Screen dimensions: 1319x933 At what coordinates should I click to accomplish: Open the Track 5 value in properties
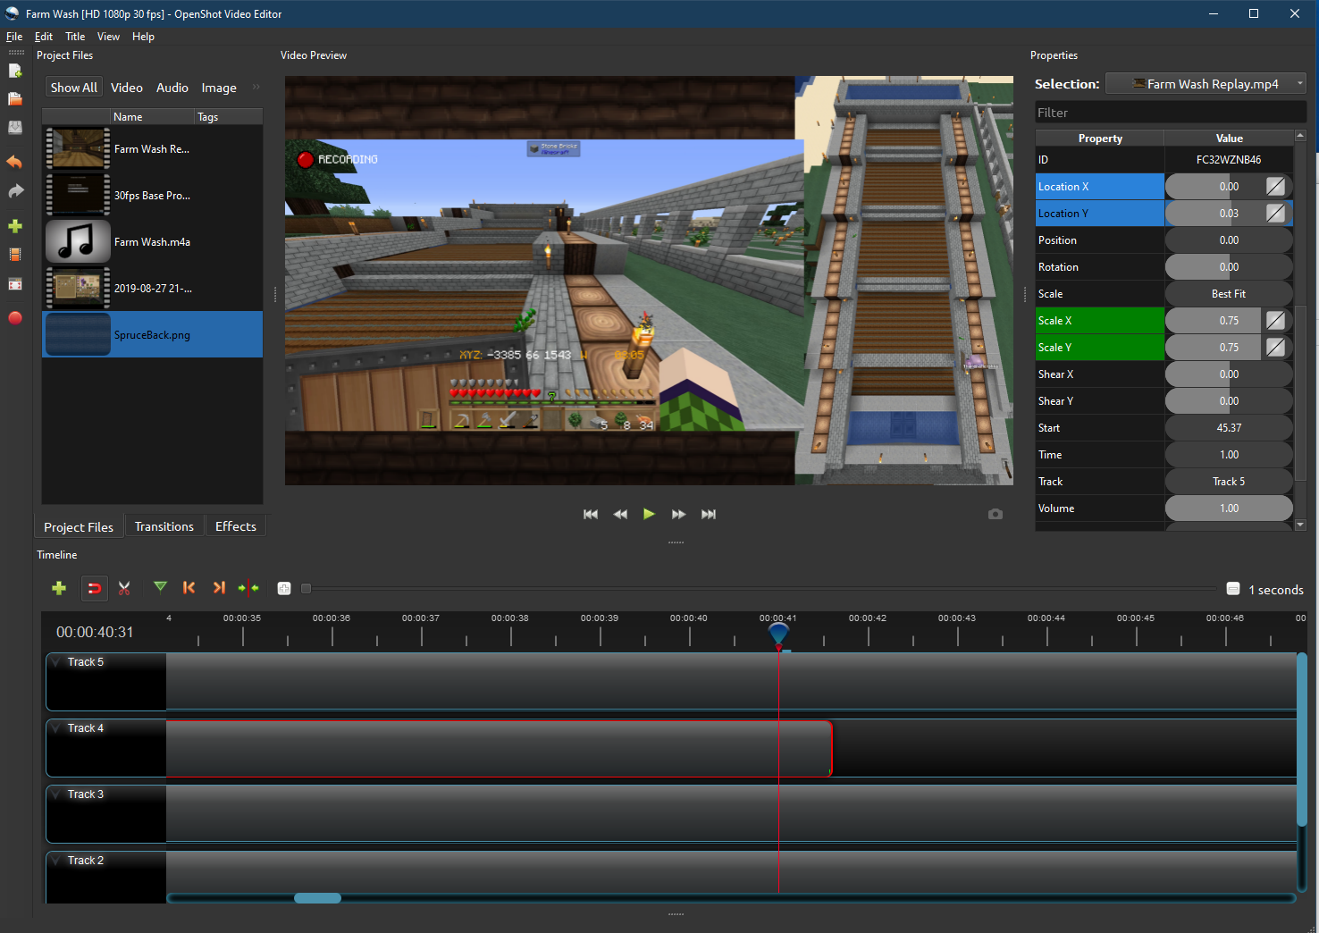[x=1229, y=482]
